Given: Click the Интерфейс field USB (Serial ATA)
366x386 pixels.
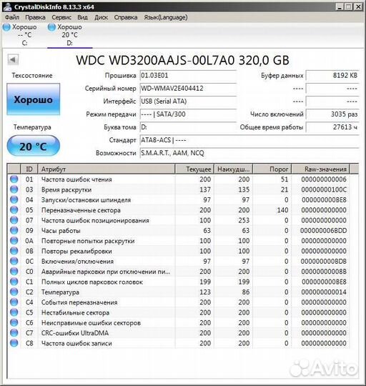Looking at the screenshot, I should coord(188,102).
